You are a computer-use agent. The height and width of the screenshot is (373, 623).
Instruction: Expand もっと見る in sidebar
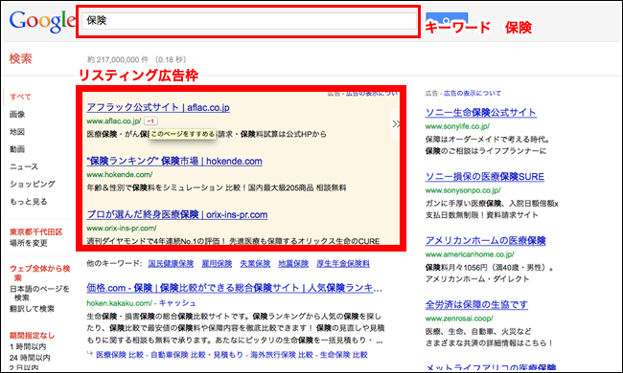(x=28, y=202)
